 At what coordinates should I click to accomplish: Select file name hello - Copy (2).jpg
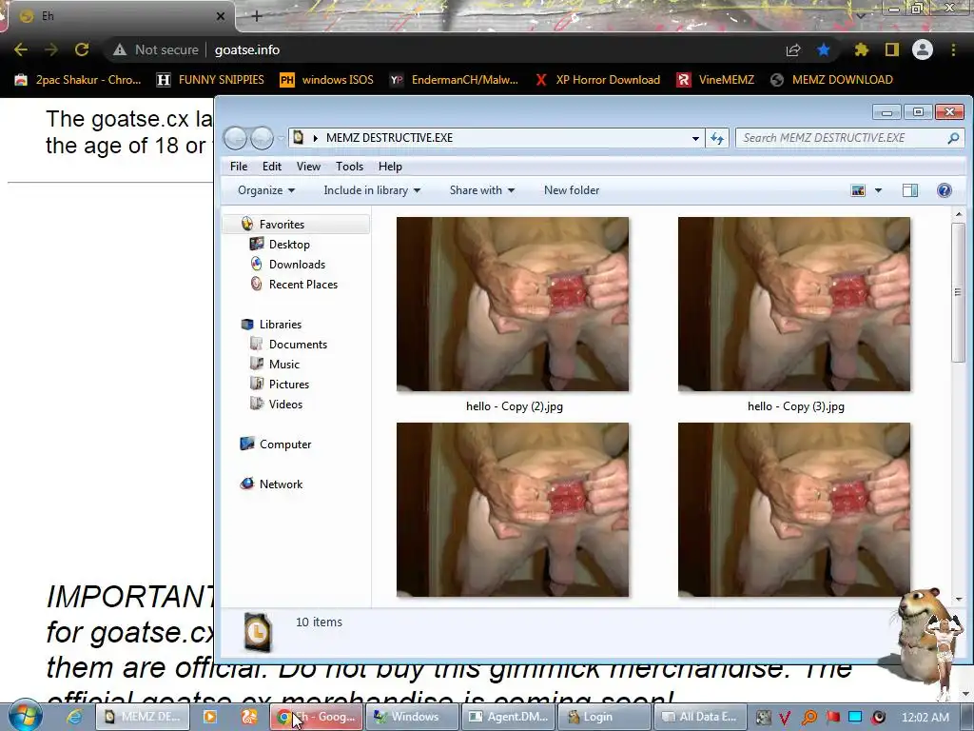515,406
